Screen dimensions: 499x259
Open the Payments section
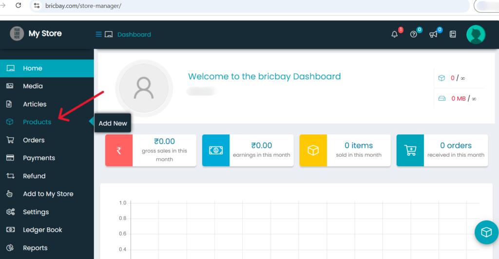[x=39, y=158]
